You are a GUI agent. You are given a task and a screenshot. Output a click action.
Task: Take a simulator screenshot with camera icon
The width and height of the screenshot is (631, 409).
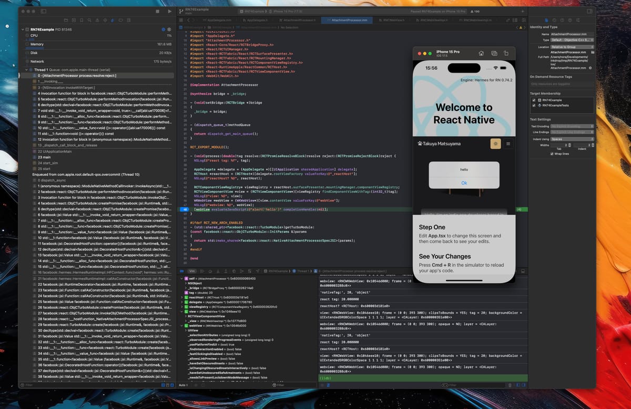(x=494, y=53)
